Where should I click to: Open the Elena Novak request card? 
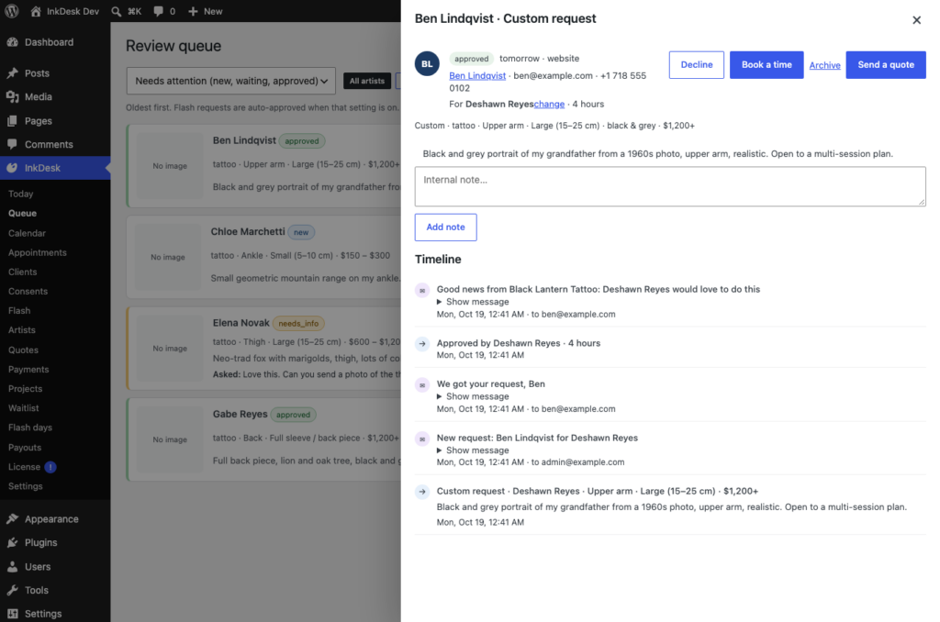pyautogui.click(x=263, y=348)
